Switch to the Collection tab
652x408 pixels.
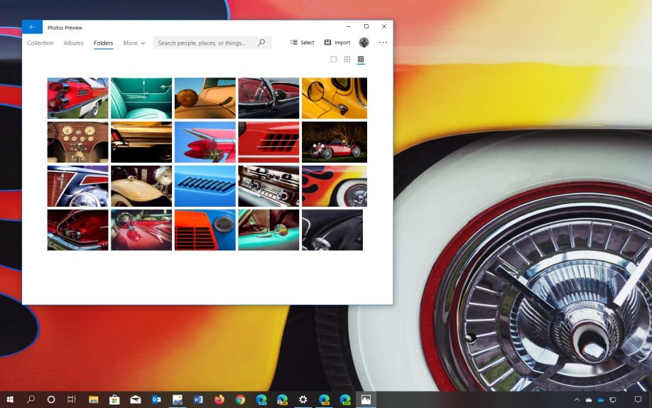coord(40,43)
